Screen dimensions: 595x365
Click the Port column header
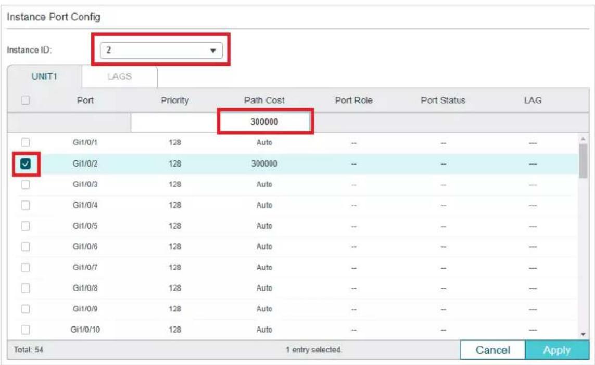tap(85, 100)
